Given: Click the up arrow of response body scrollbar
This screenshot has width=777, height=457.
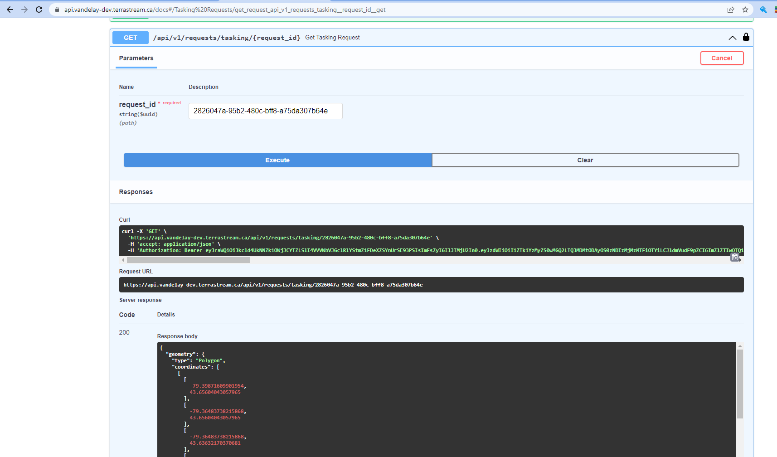Looking at the screenshot, I should [x=740, y=346].
